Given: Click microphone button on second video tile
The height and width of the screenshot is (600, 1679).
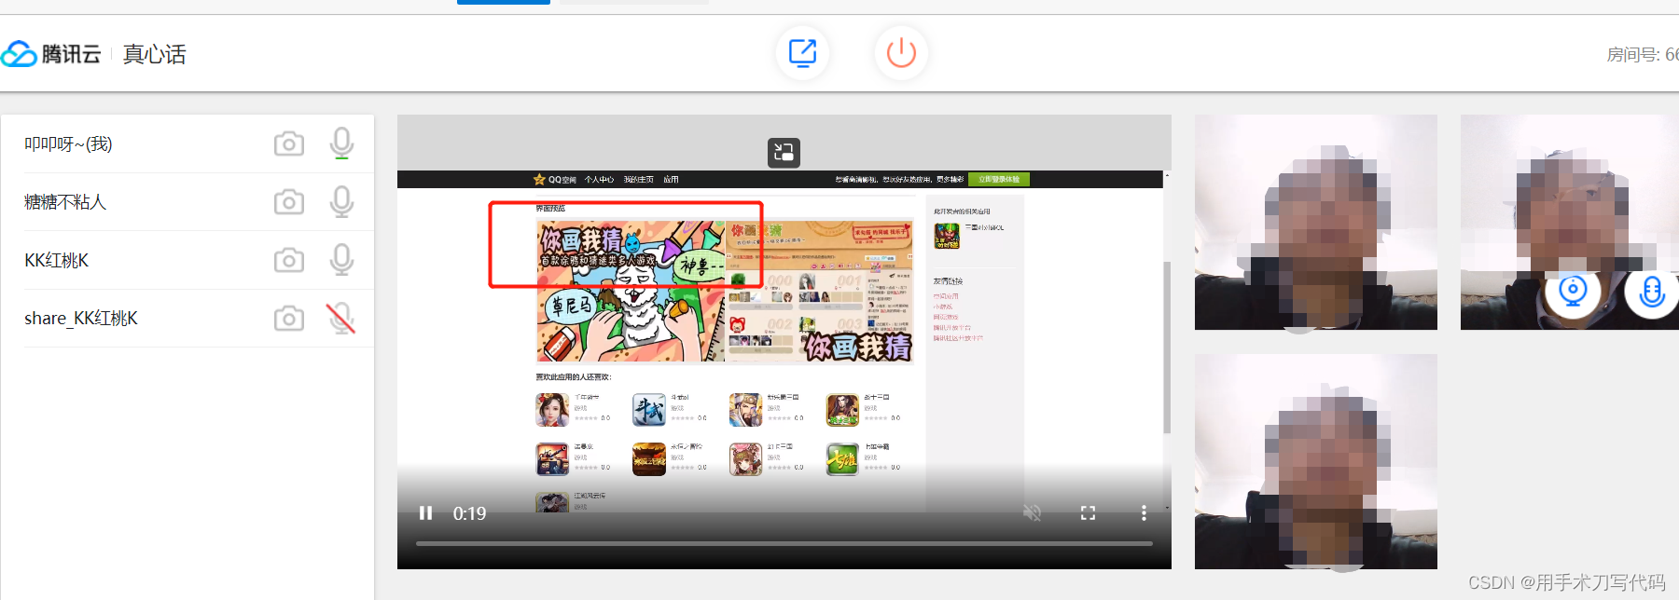Looking at the screenshot, I should (1652, 291).
